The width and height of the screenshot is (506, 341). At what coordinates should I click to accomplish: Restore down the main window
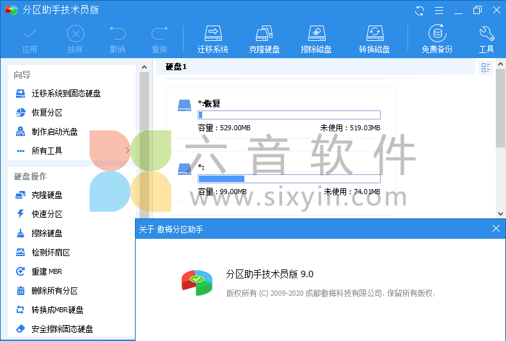tap(477, 11)
